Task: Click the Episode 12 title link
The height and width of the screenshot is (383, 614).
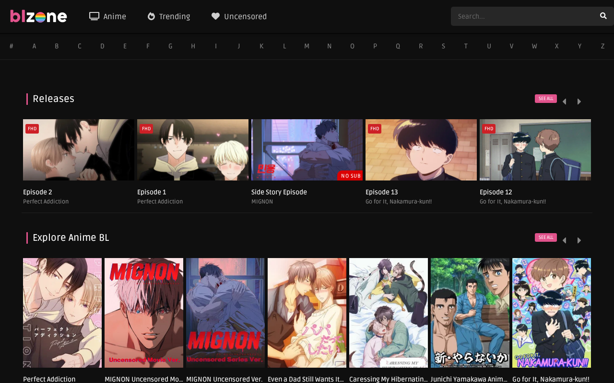Action: pos(496,192)
